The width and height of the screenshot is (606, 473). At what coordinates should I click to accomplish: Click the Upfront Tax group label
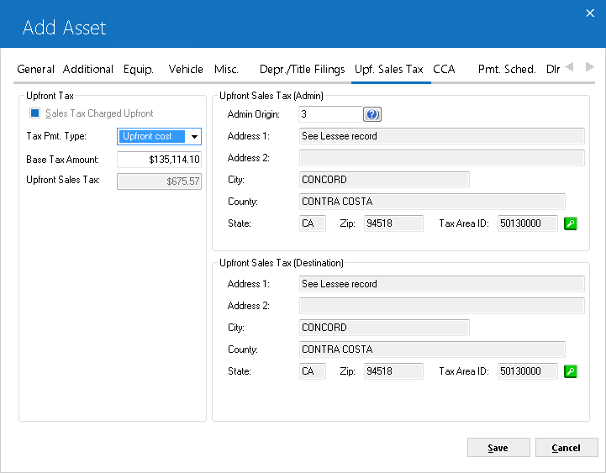[x=50, y=96]
